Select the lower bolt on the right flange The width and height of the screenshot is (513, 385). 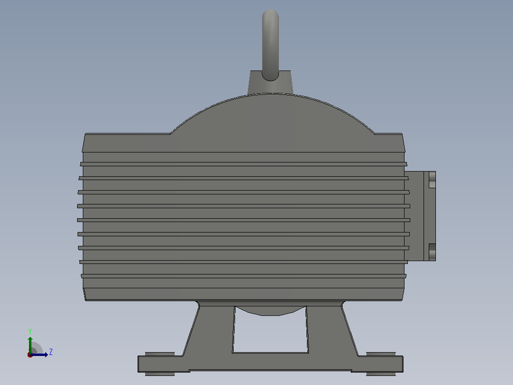432,252
